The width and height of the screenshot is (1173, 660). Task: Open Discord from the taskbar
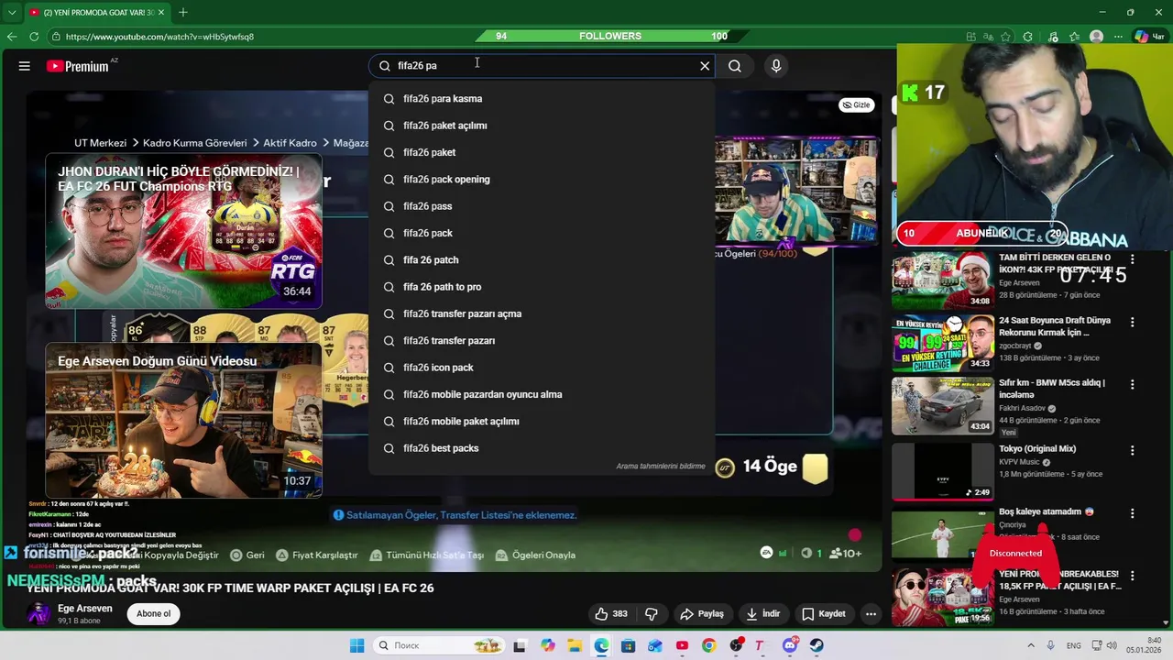[x=789, y=645]
